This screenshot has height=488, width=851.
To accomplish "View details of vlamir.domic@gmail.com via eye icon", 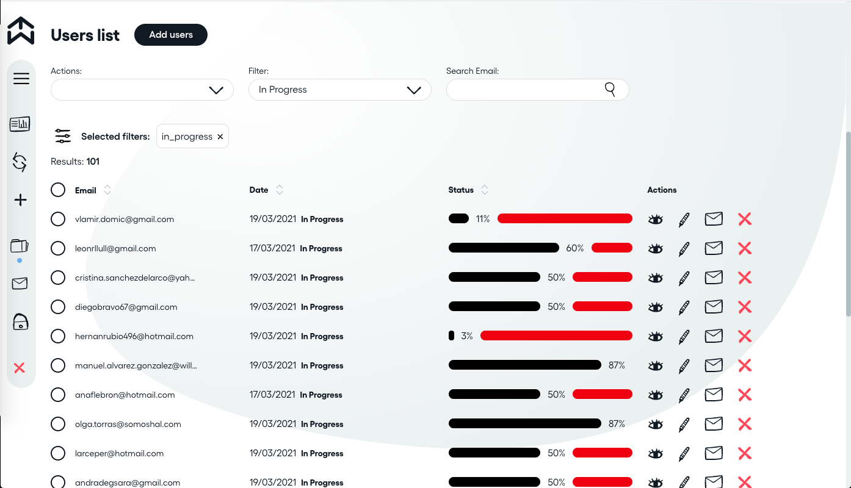I will [656, 220].
